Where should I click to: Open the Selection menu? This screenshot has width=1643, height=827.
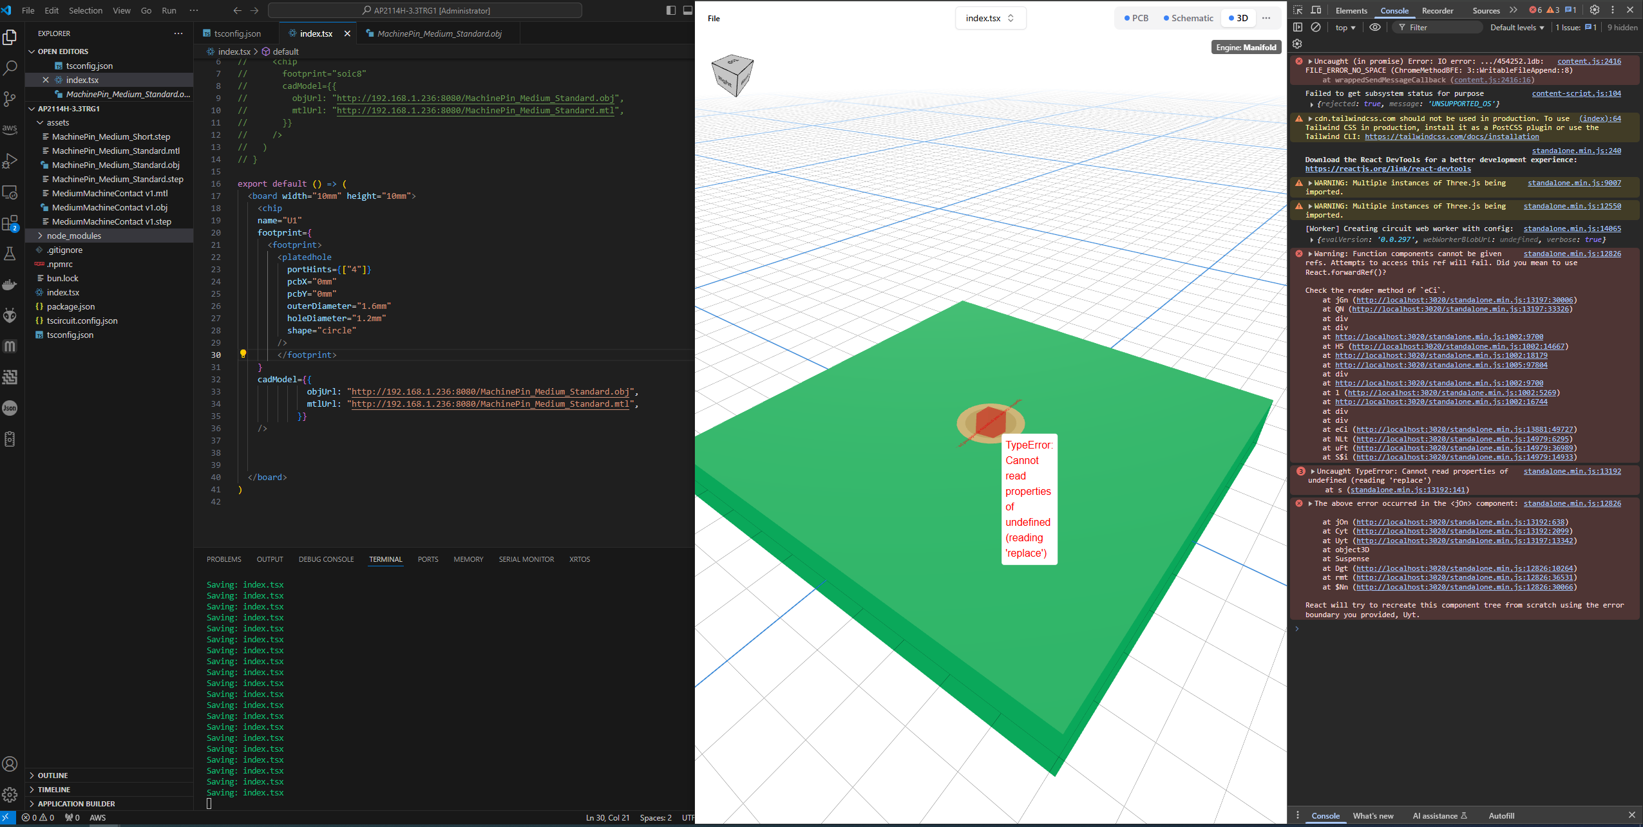86,10
